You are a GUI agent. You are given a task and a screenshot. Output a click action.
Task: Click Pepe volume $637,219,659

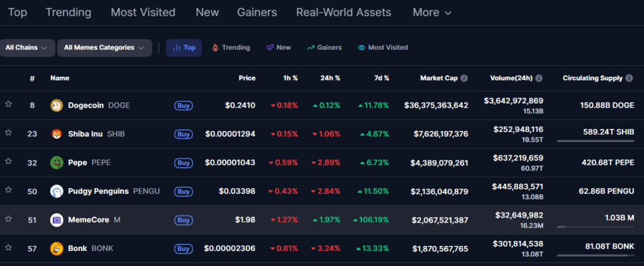click(x=519, y=158)
